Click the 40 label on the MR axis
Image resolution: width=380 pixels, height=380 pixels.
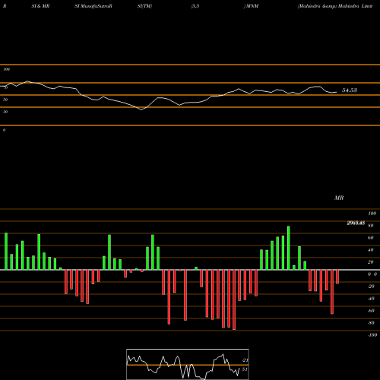tap(371, 250)
